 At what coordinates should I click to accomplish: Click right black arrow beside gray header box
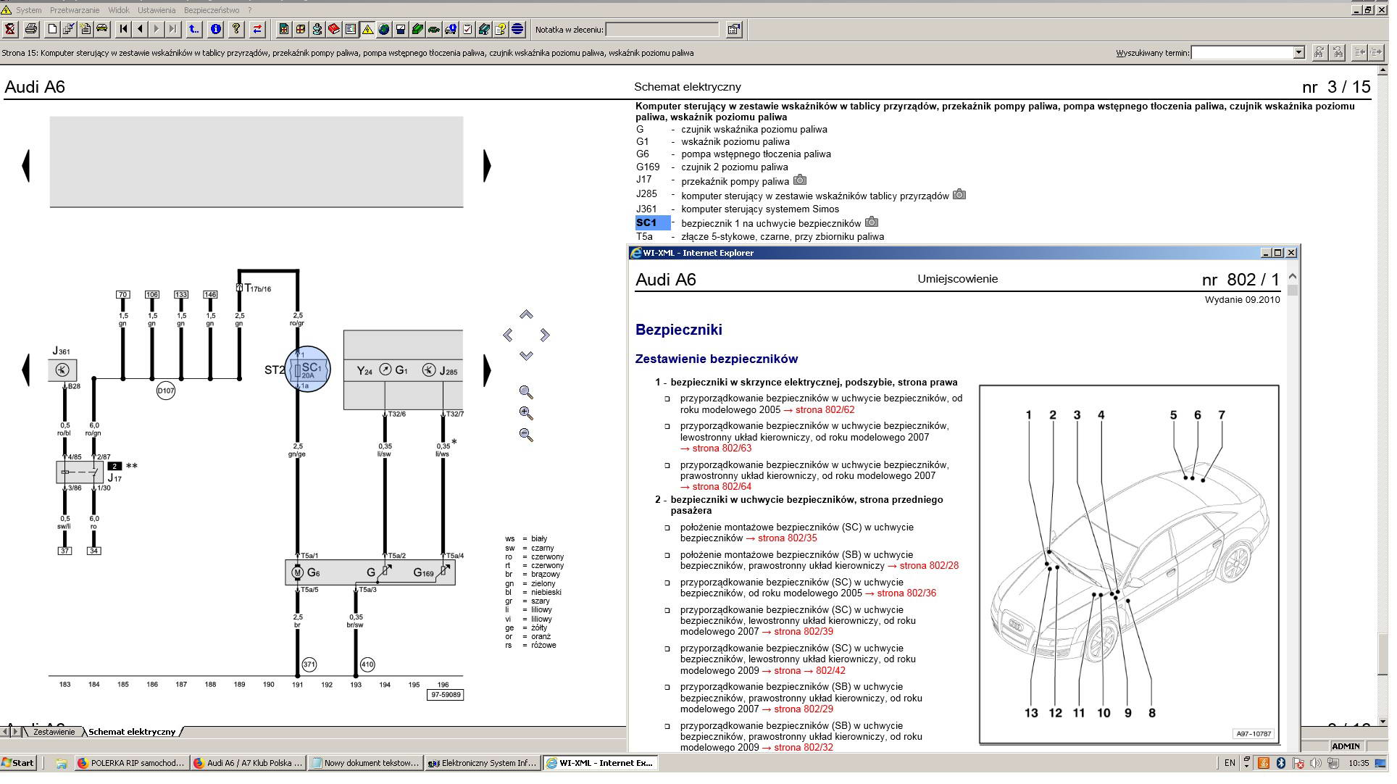(487, 166)
